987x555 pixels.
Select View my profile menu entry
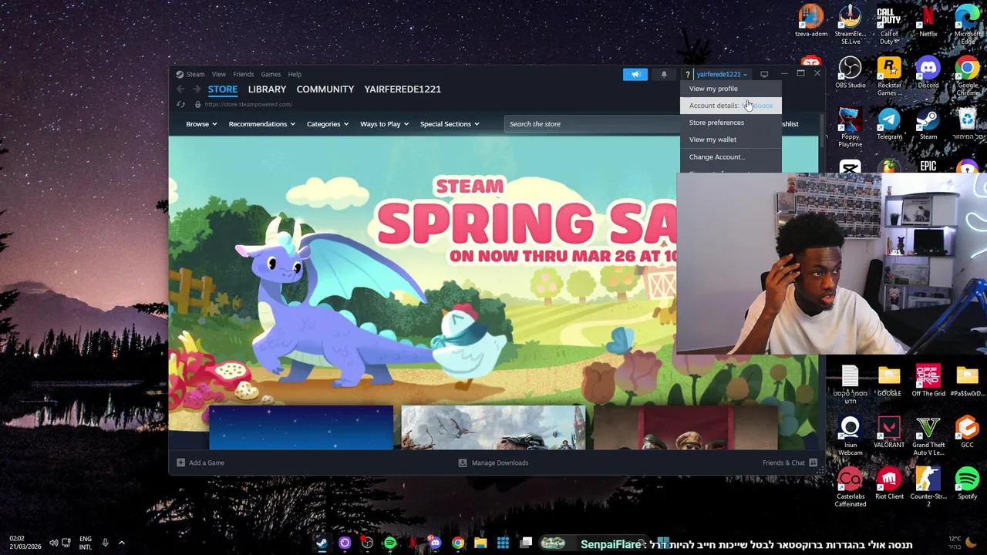click(x=730, y=89)
